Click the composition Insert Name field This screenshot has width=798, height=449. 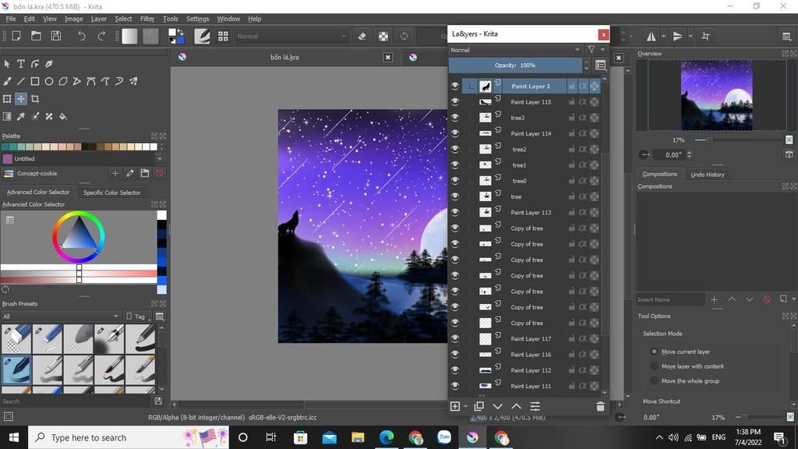pyautogui.click(x=670, y=299)
